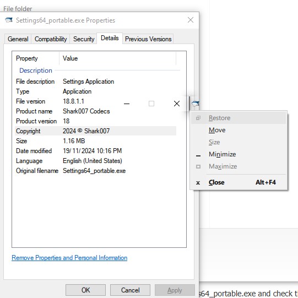Switch to the Compatibility tab
This screenshot has height=298, width=298.
[x=51, y=39]
